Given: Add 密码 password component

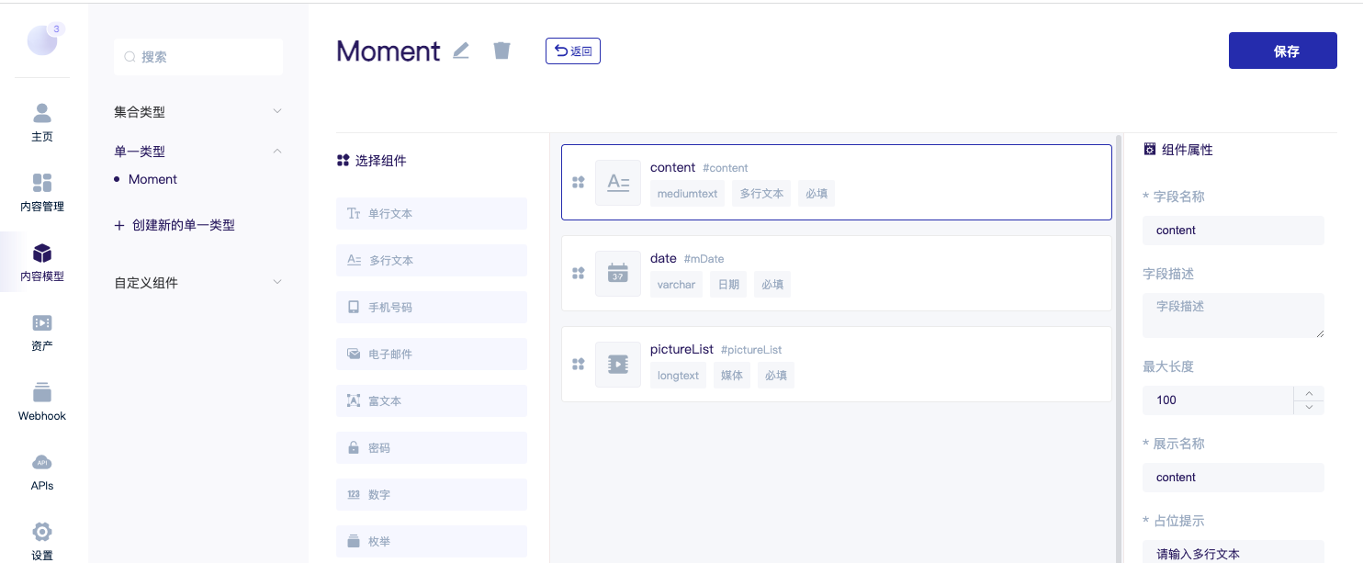Looking at the screenshot, I should [432, 447].
